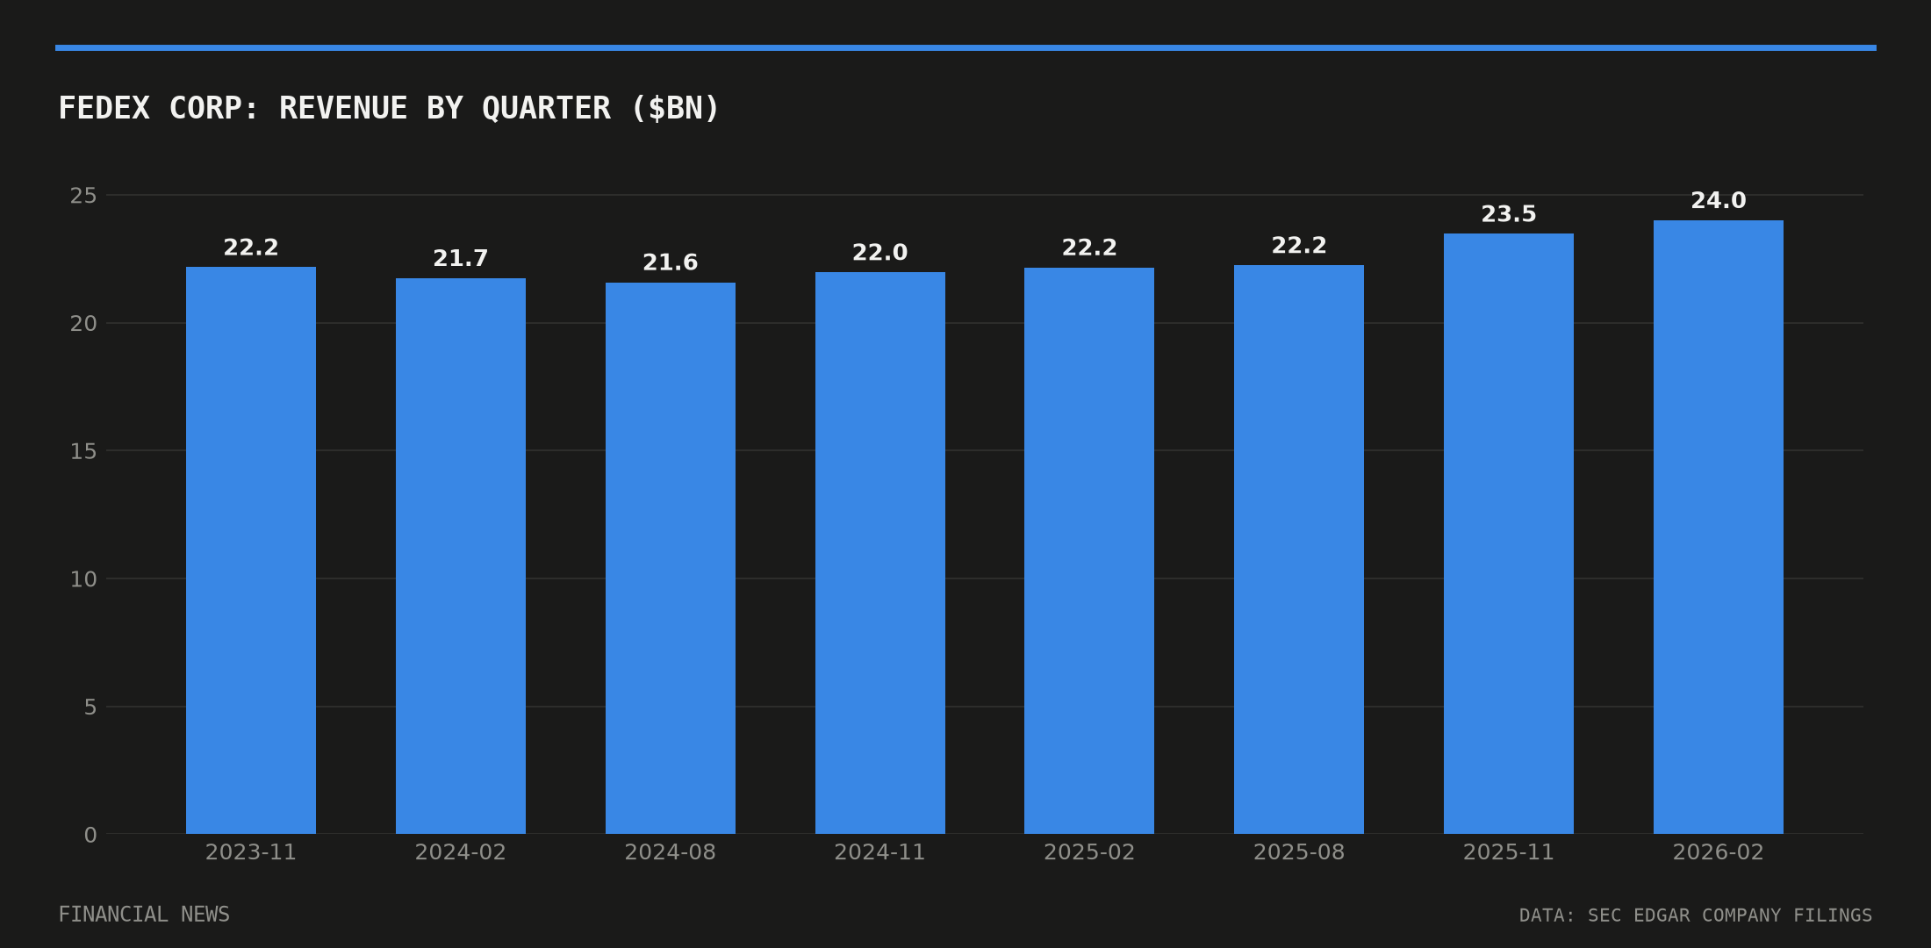Click the 22.2 label above the 2023-11 bar
Viewport: 1931px width, 948px height.
pyautogui.click(x=251, y=248)
